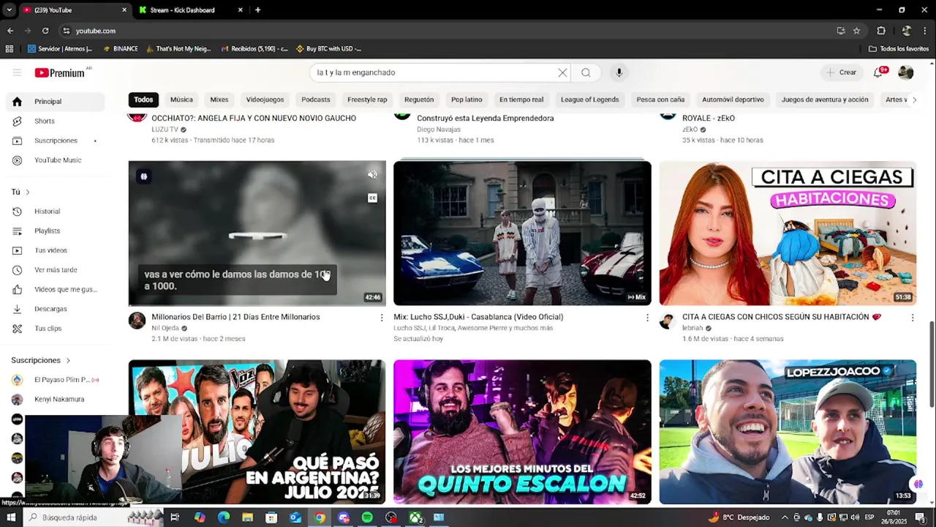This screenshot has width=936, height=527.
Task: Open the Qué pasó en Argentina thumbnail
Action: click(257, 432)
